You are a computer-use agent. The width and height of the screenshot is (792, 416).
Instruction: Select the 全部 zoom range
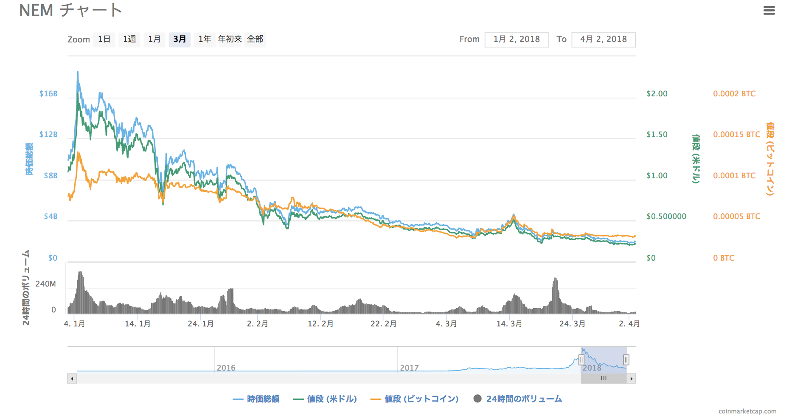pyautogui.click(x=255, y=39)
